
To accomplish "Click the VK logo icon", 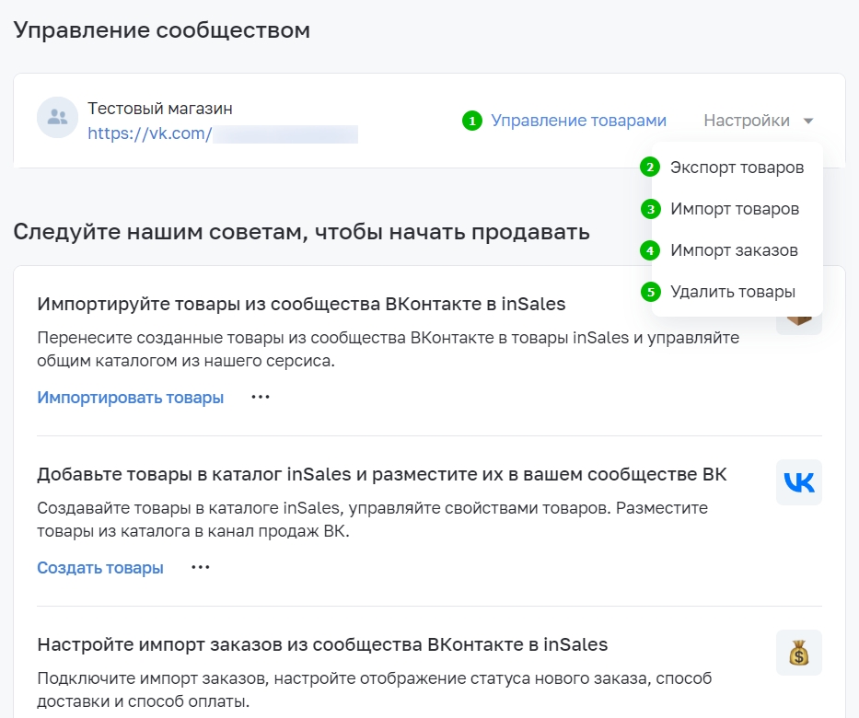I will 799,482.
